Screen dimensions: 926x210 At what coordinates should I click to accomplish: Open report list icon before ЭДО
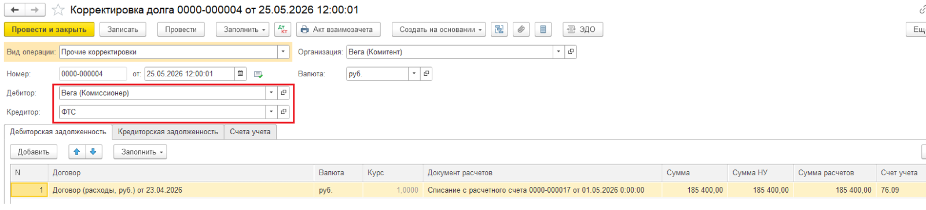pyautogui.click(x=543, y=30)
